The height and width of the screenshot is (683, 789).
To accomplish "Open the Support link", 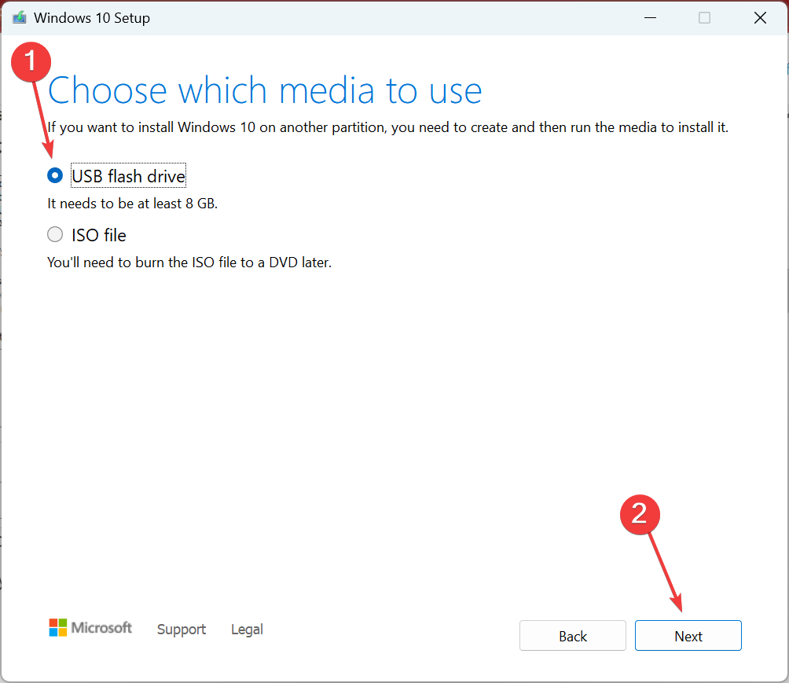I will [x=182, y=629].
